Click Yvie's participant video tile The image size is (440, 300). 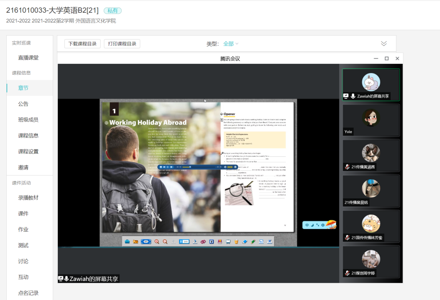[371, 120]
